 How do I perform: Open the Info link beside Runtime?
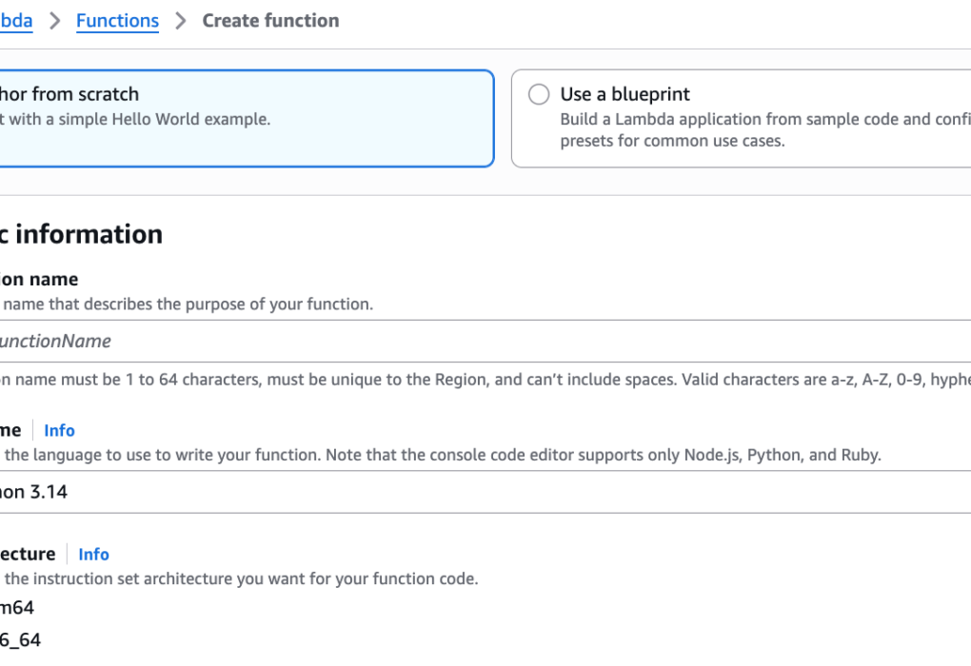tap(59, 430)
